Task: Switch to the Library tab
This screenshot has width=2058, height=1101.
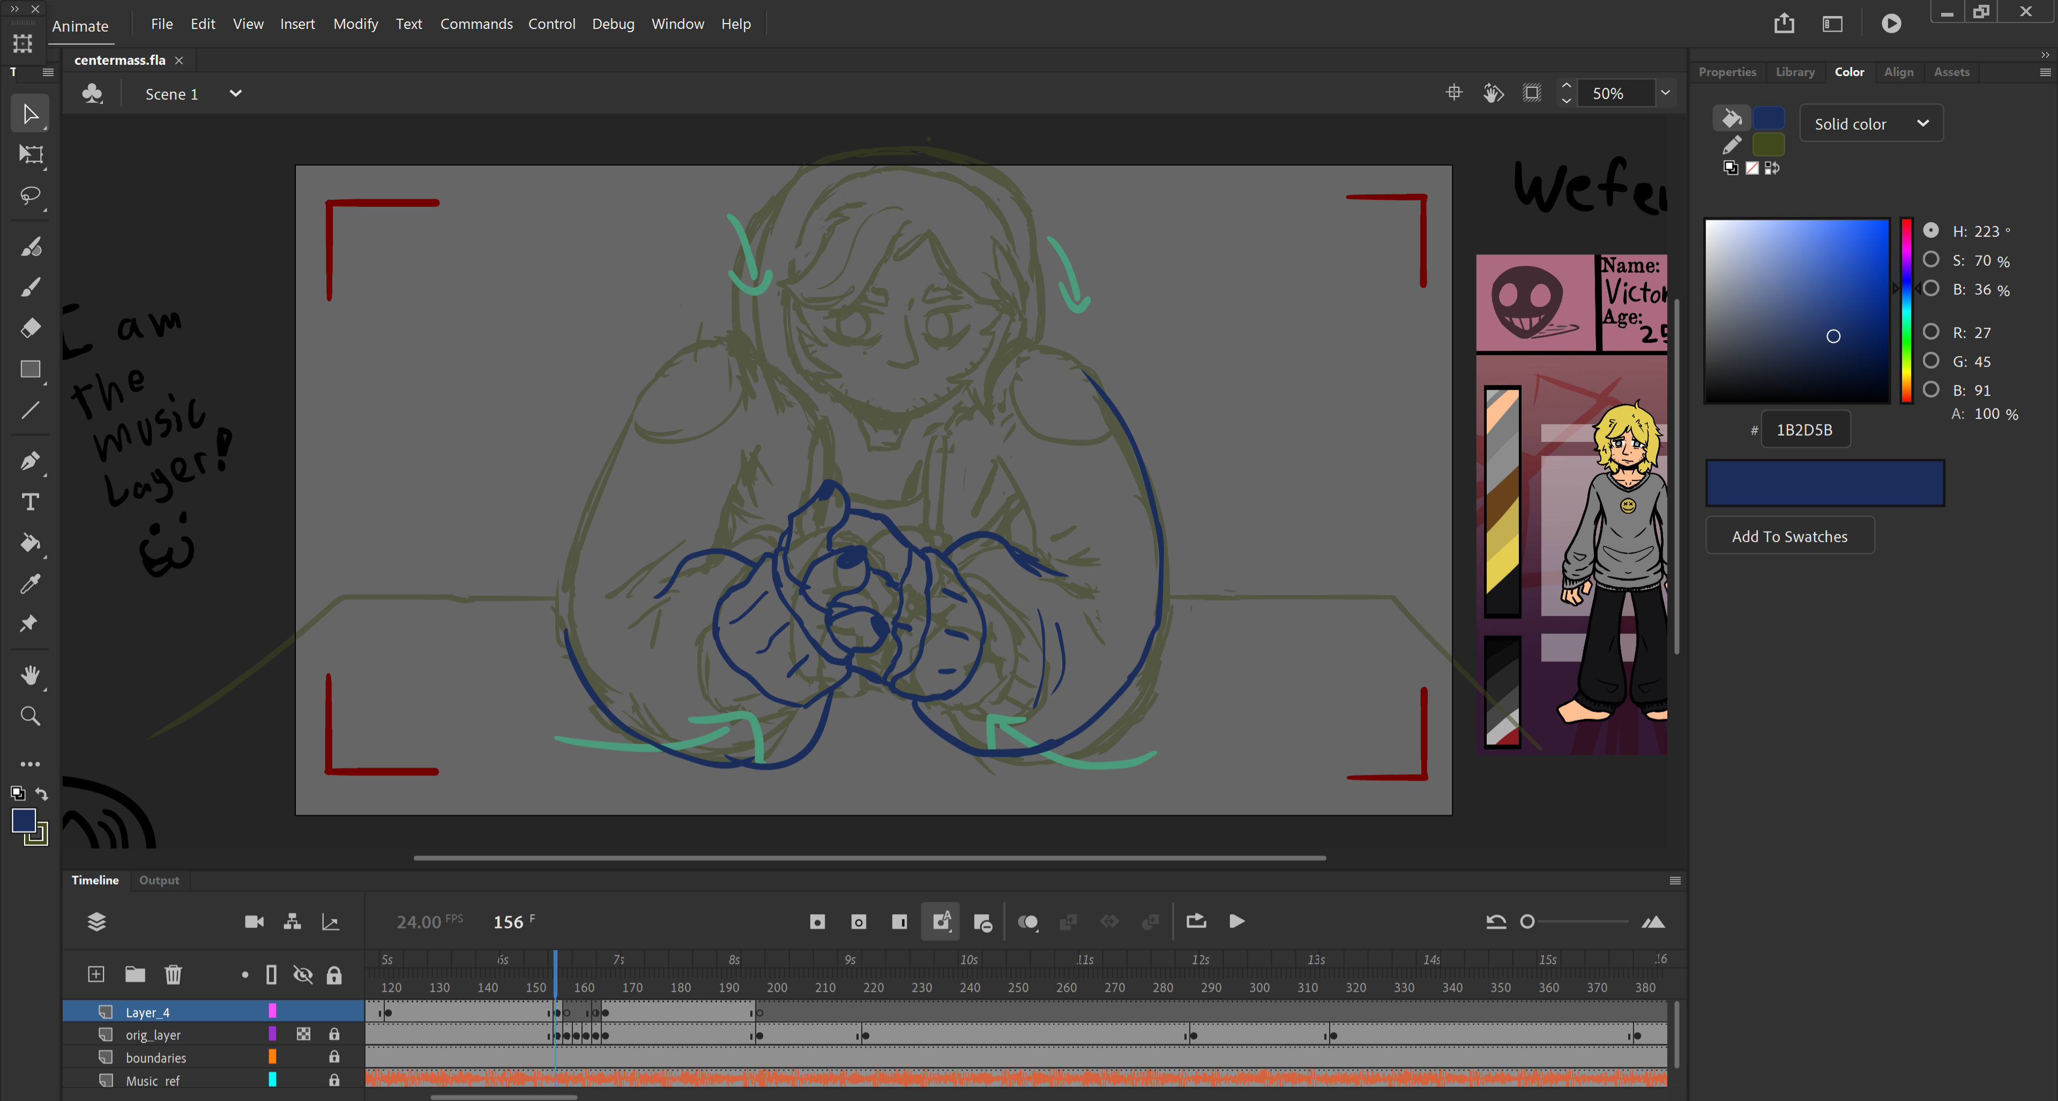Action: [1794, 72]
